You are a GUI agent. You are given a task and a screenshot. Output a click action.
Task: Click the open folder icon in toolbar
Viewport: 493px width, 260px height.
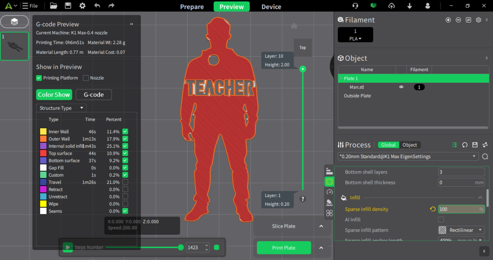[x=53, y=6]
